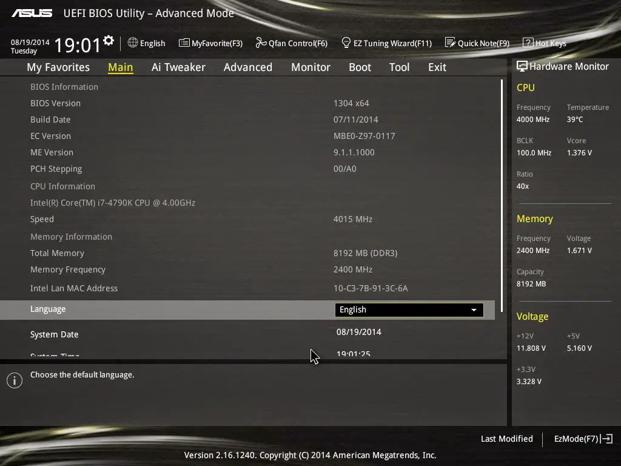Screen dimensions: 621x466
Task: Click the BIOS Information section header
Action: click(x=64, y=87)
